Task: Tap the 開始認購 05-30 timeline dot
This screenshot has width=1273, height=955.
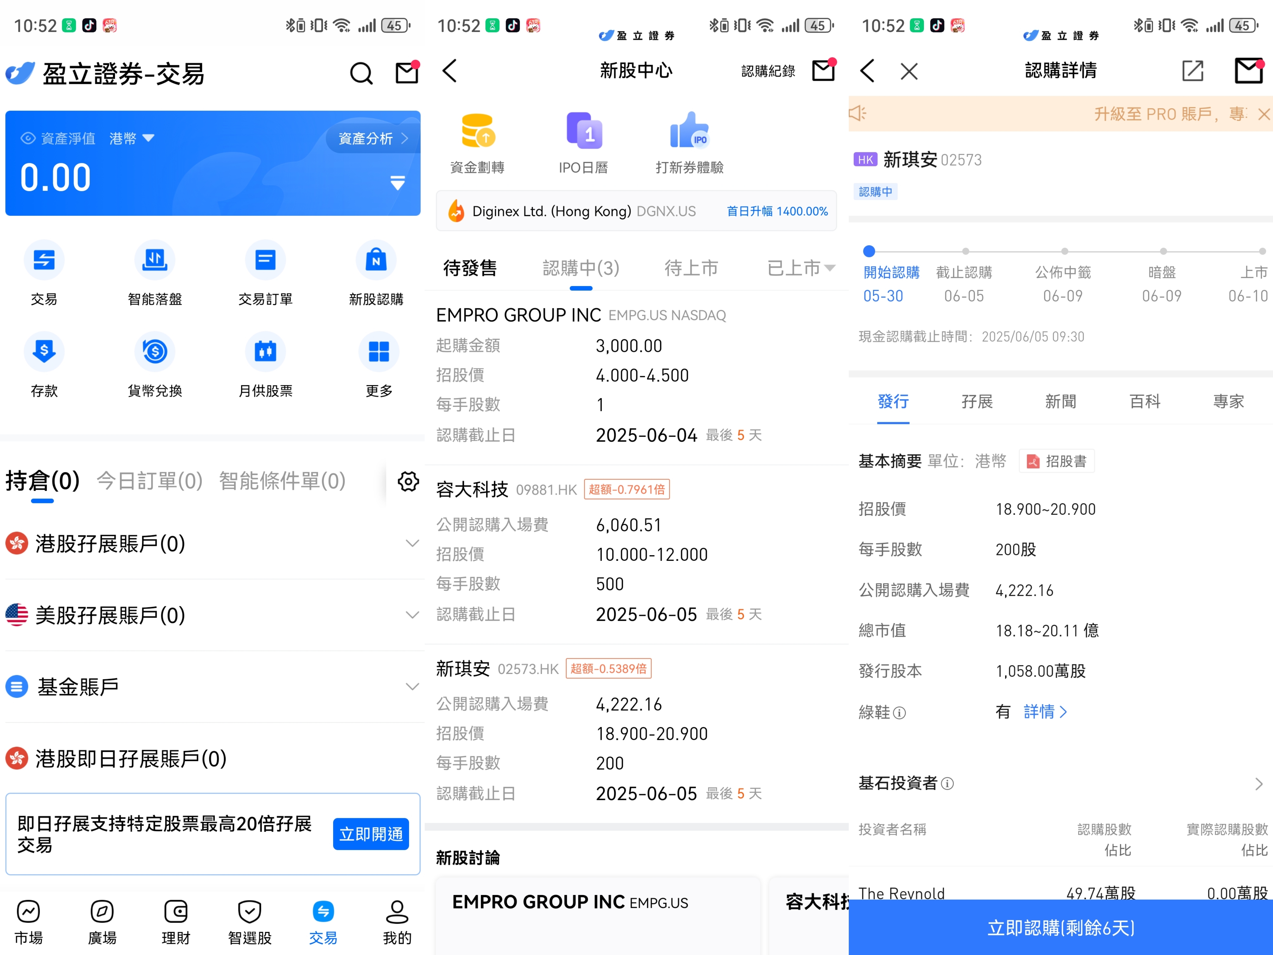Action: point(869,251)
